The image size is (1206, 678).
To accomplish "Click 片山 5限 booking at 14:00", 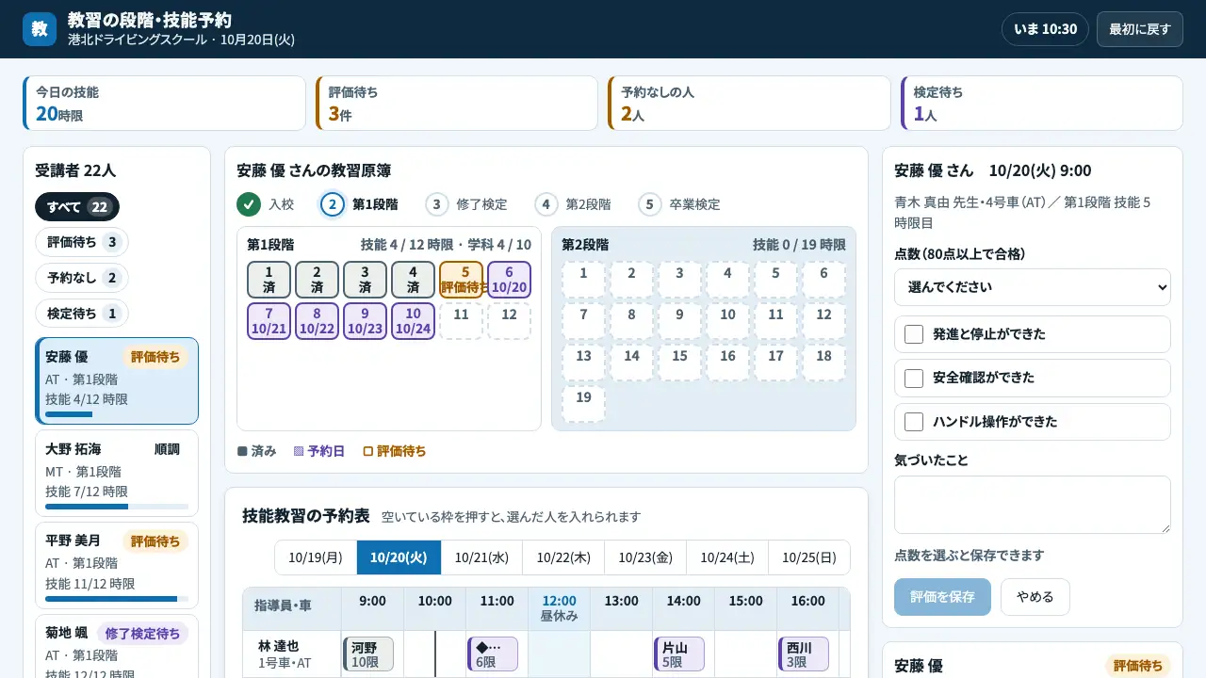I will [679, 654].
